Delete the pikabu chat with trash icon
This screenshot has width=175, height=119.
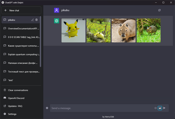click(36, 20)
